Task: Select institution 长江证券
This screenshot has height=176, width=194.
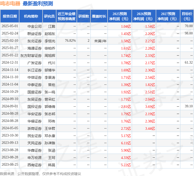Action: pos(35,70)
